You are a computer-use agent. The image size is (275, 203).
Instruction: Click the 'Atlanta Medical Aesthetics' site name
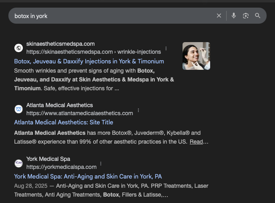pyautogui.click(x=60, y=105)
